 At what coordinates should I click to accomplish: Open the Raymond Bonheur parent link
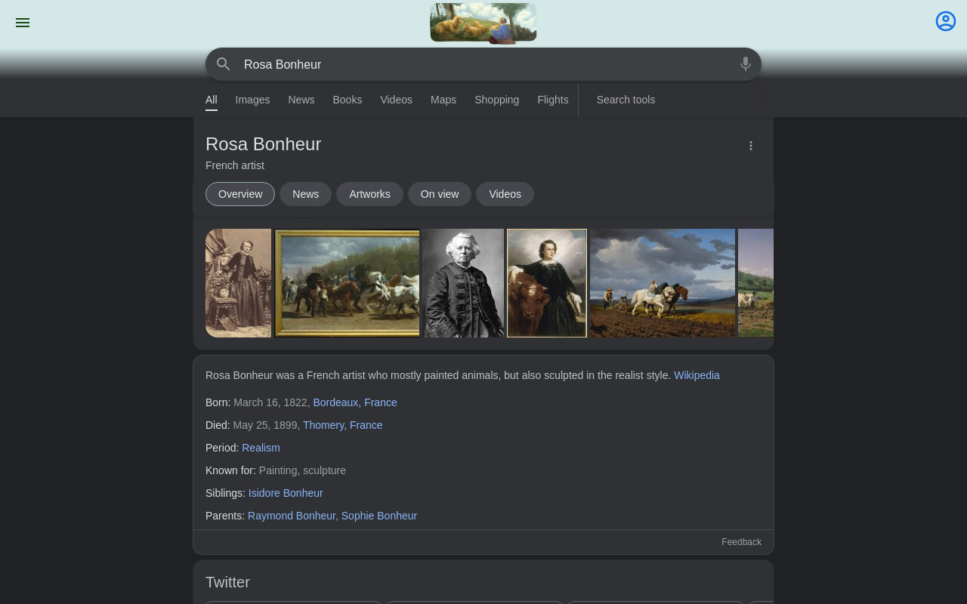click(292, 516)
